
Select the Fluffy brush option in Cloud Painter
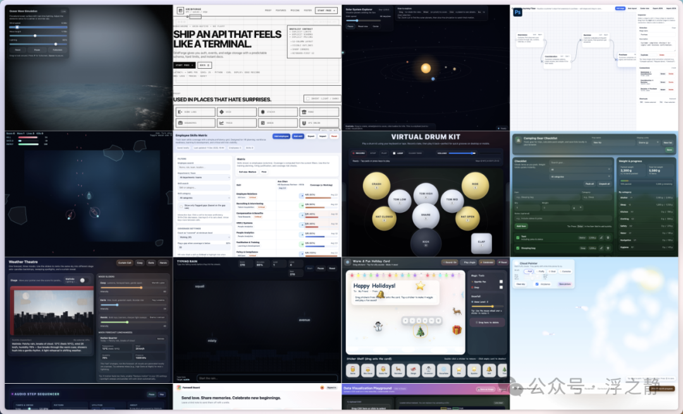point(541,271)
